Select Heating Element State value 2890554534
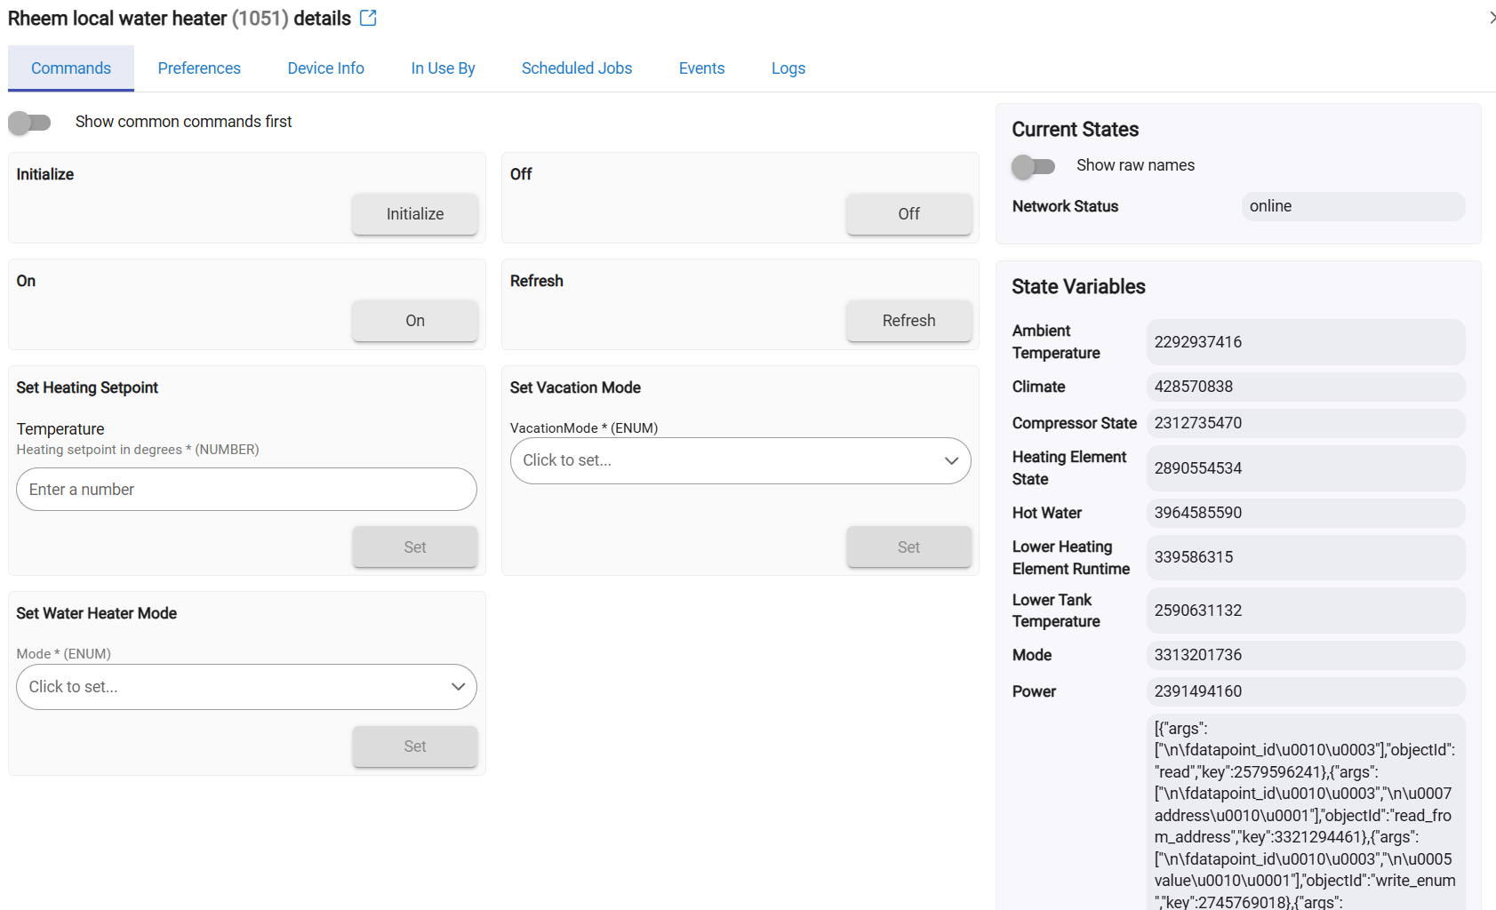This screenshot has height=910, width=1496. pyautogui.click(x=1306, y=468)
